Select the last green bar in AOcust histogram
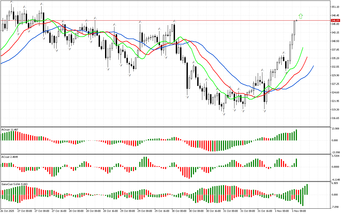The height and width of the screenshot is (214, 343). coord(296,135)
